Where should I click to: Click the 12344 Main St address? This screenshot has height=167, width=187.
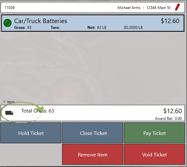point(158,8)
